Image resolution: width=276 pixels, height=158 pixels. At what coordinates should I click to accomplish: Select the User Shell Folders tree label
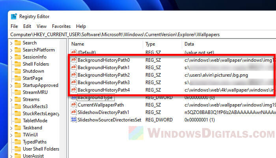click(x=41, y=149)
